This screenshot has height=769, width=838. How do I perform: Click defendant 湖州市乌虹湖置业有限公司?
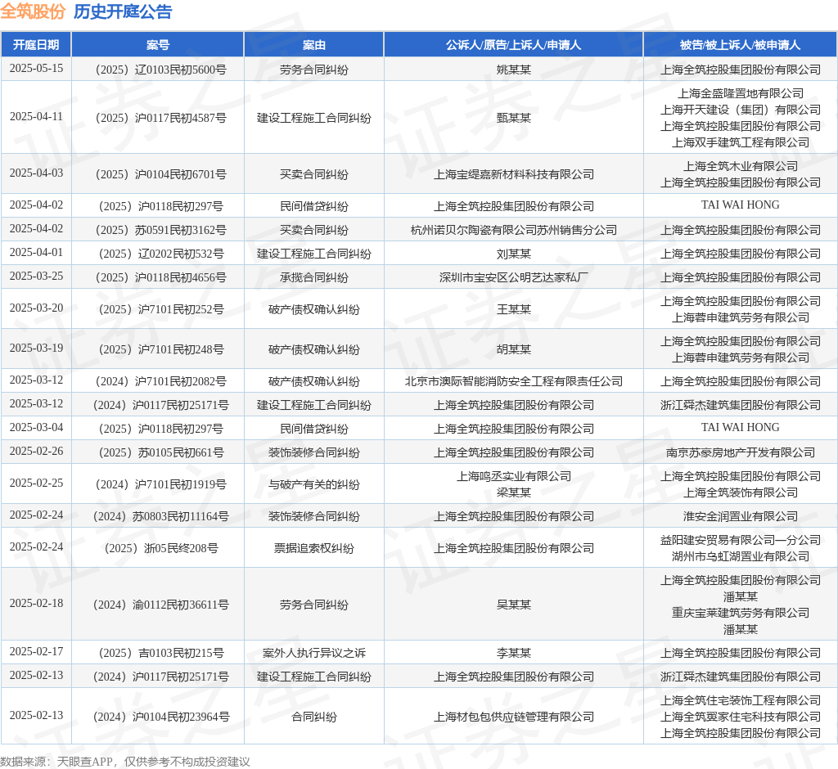740,556
